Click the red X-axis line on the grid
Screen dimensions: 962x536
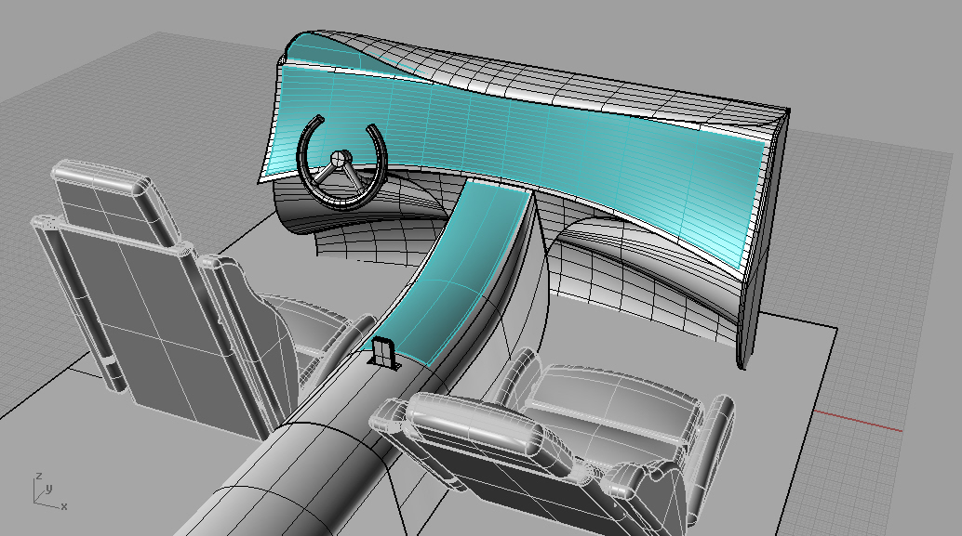tap(858, 421)
